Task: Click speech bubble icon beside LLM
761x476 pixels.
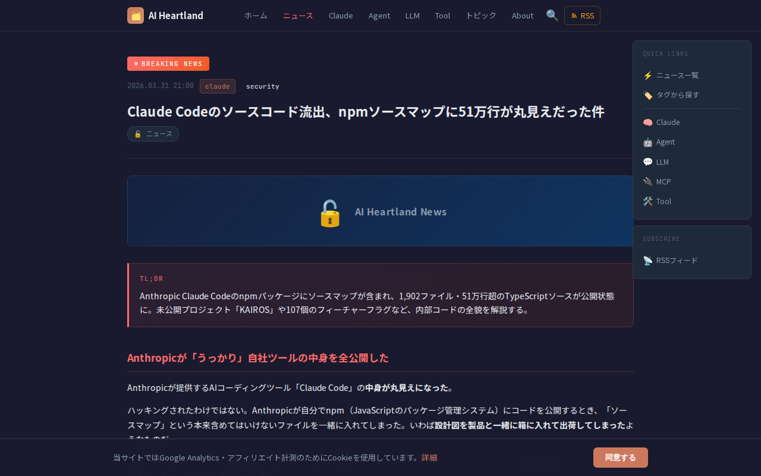Action: click(648, 162)
